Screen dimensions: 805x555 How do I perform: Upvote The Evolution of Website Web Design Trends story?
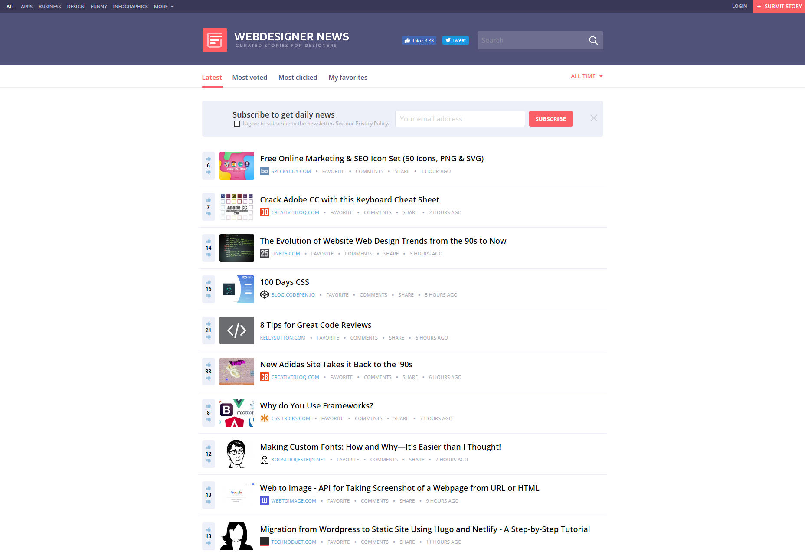[208, 241]
